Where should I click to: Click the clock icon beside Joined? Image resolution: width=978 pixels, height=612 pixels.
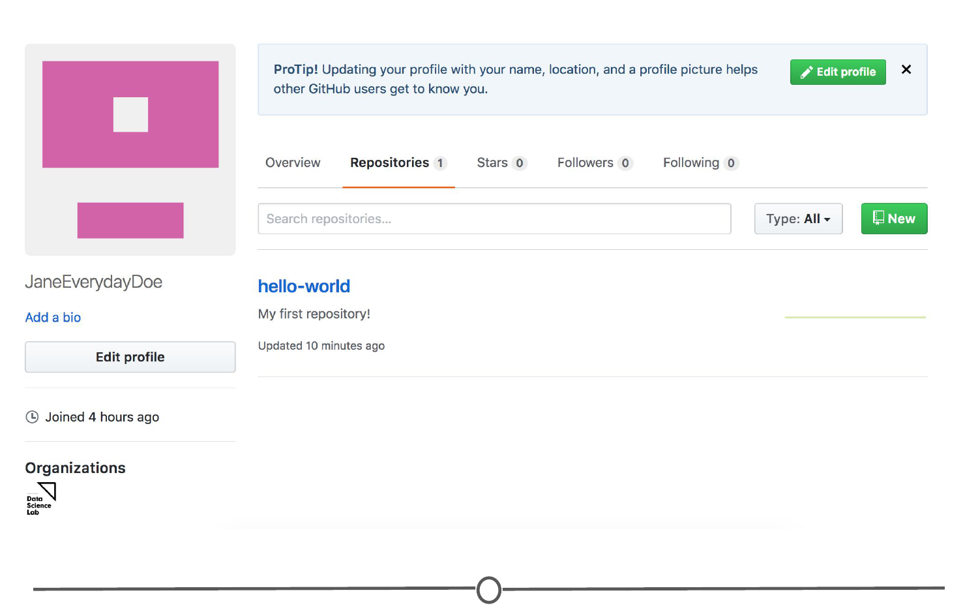(x=32, y=417)
